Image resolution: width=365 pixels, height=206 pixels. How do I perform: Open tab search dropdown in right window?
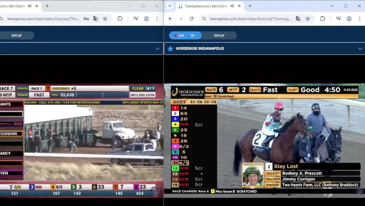click(170, 6)
